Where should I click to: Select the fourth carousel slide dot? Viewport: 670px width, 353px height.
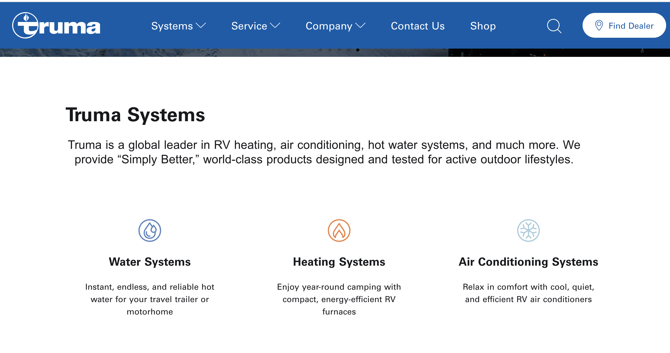(x=348, y=50)
